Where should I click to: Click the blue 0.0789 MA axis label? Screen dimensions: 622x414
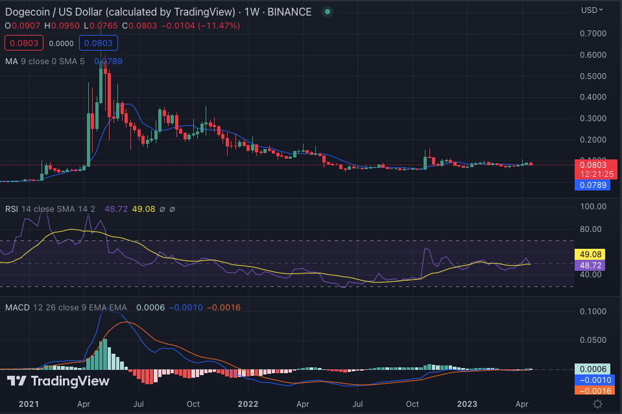tap(593, 185)
